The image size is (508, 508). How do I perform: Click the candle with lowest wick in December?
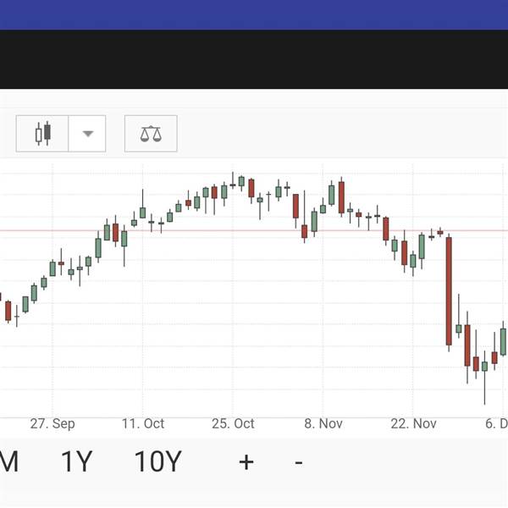coord(484,378)
